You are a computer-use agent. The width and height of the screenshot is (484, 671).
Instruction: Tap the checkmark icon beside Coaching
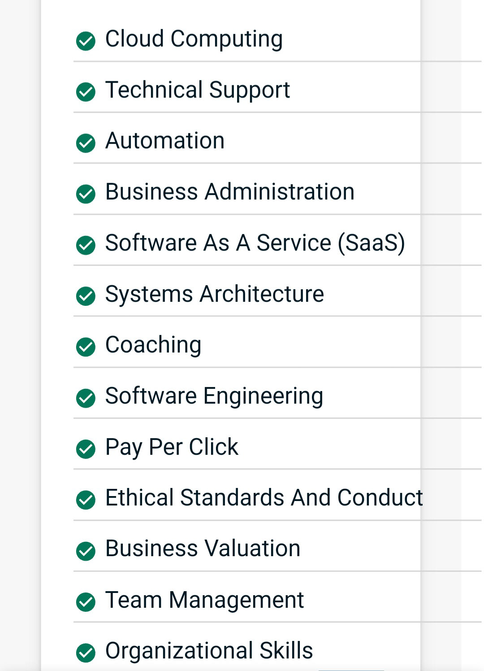[86, 347]
